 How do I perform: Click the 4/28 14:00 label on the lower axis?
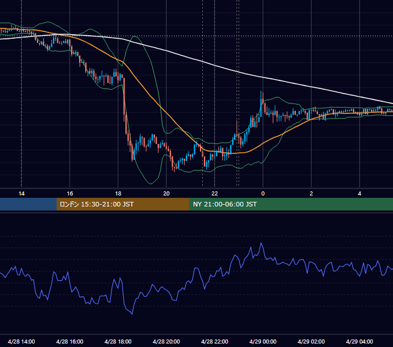click(x=21, y=341)
